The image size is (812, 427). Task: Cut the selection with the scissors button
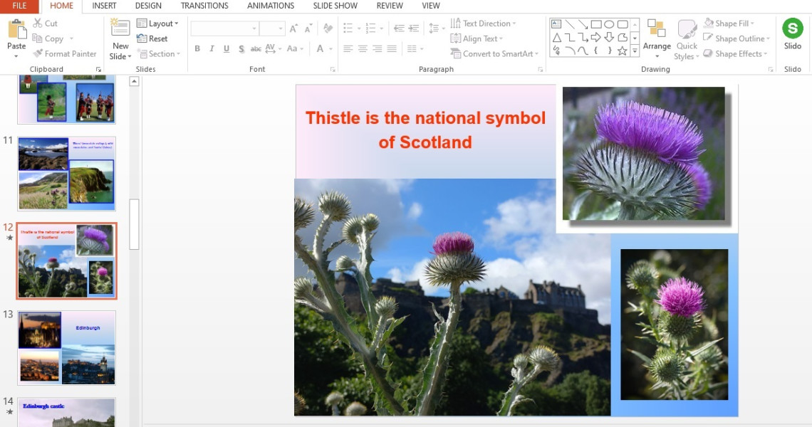(45, 23)
